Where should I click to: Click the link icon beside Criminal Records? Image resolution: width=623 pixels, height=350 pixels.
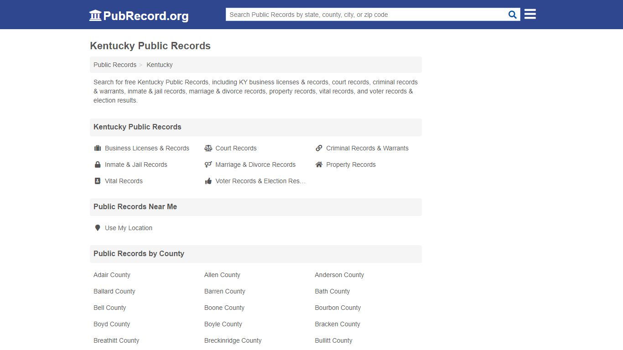(319, 148)
